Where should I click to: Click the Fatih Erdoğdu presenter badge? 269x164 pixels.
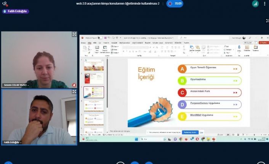[x=16, y=11]
